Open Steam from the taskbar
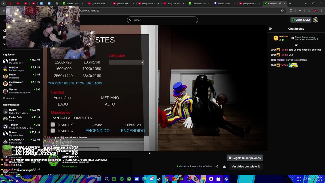This screenshot has width=325, height=183. [x=159, y=179]
